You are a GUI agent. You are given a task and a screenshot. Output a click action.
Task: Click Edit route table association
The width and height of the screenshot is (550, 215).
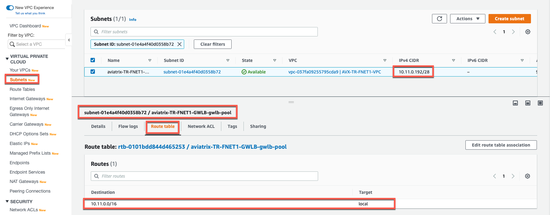[x=501, y=145]
